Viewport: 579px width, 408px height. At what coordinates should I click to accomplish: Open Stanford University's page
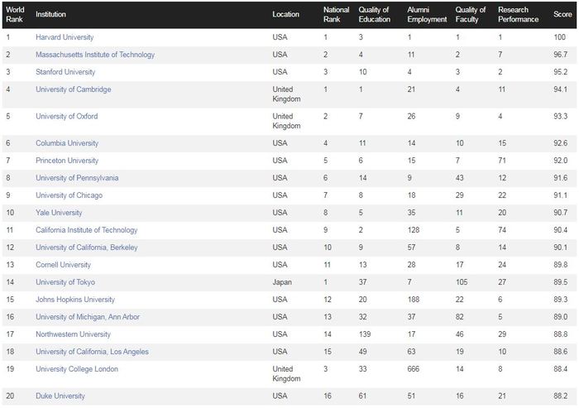(65, 72)
